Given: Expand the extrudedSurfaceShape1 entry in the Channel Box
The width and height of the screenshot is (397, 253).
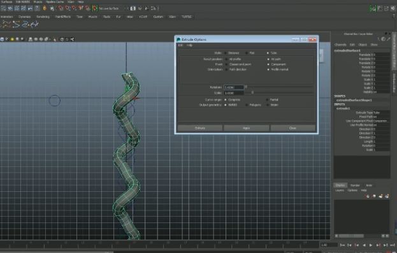Looking at the screenshot, I should pos(354,100).
